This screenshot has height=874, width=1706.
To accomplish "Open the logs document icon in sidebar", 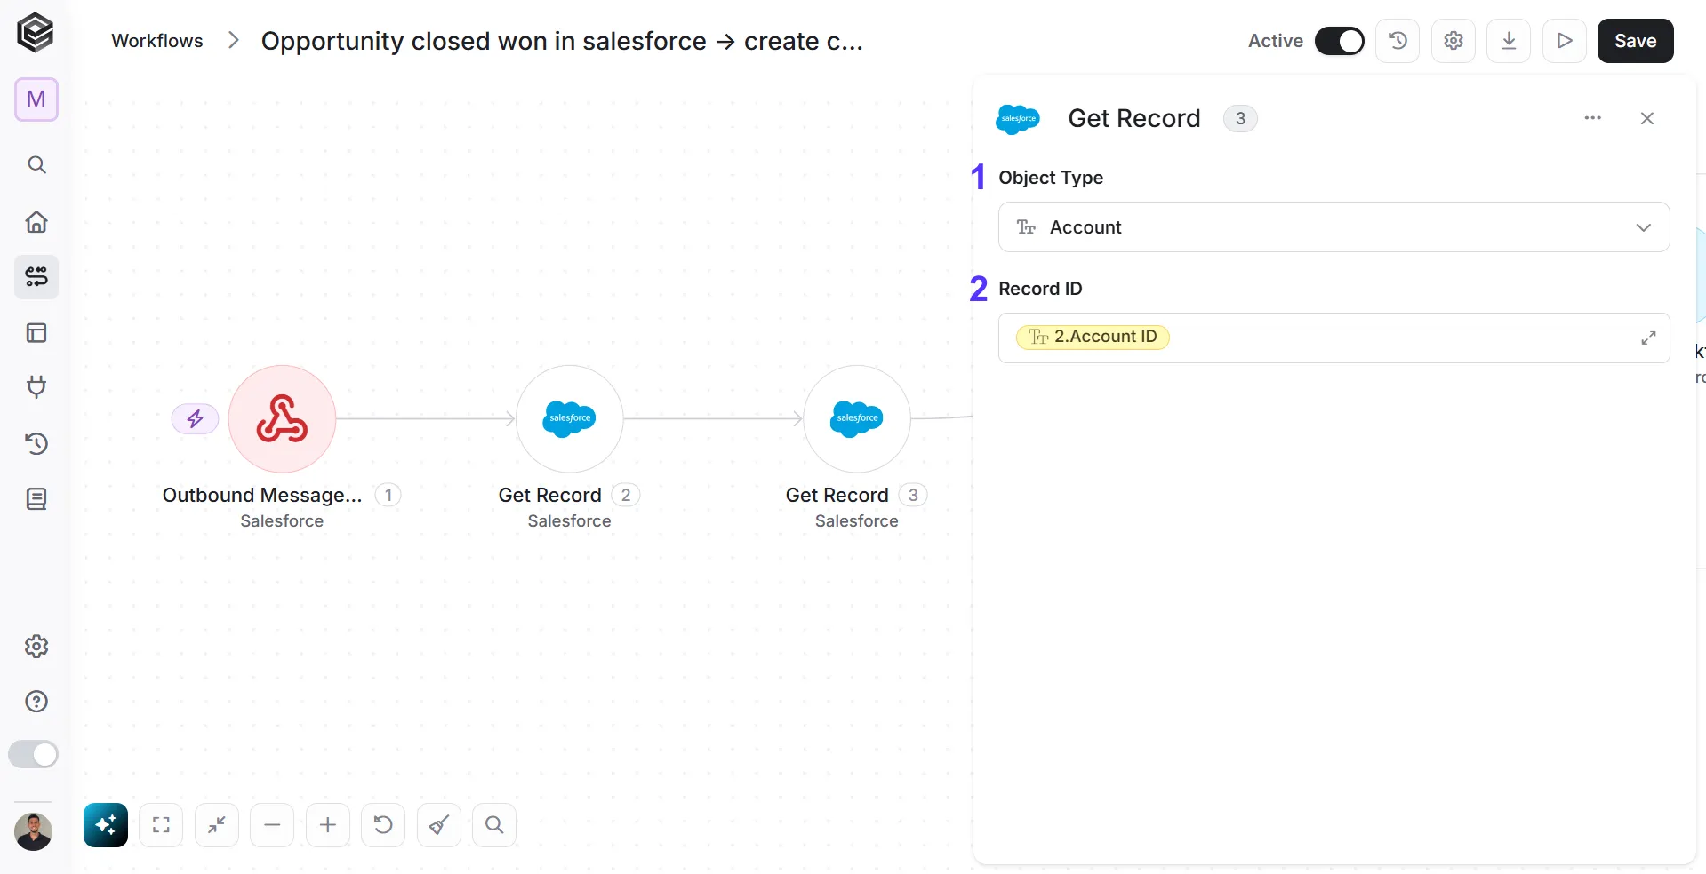I will [36, 499].
